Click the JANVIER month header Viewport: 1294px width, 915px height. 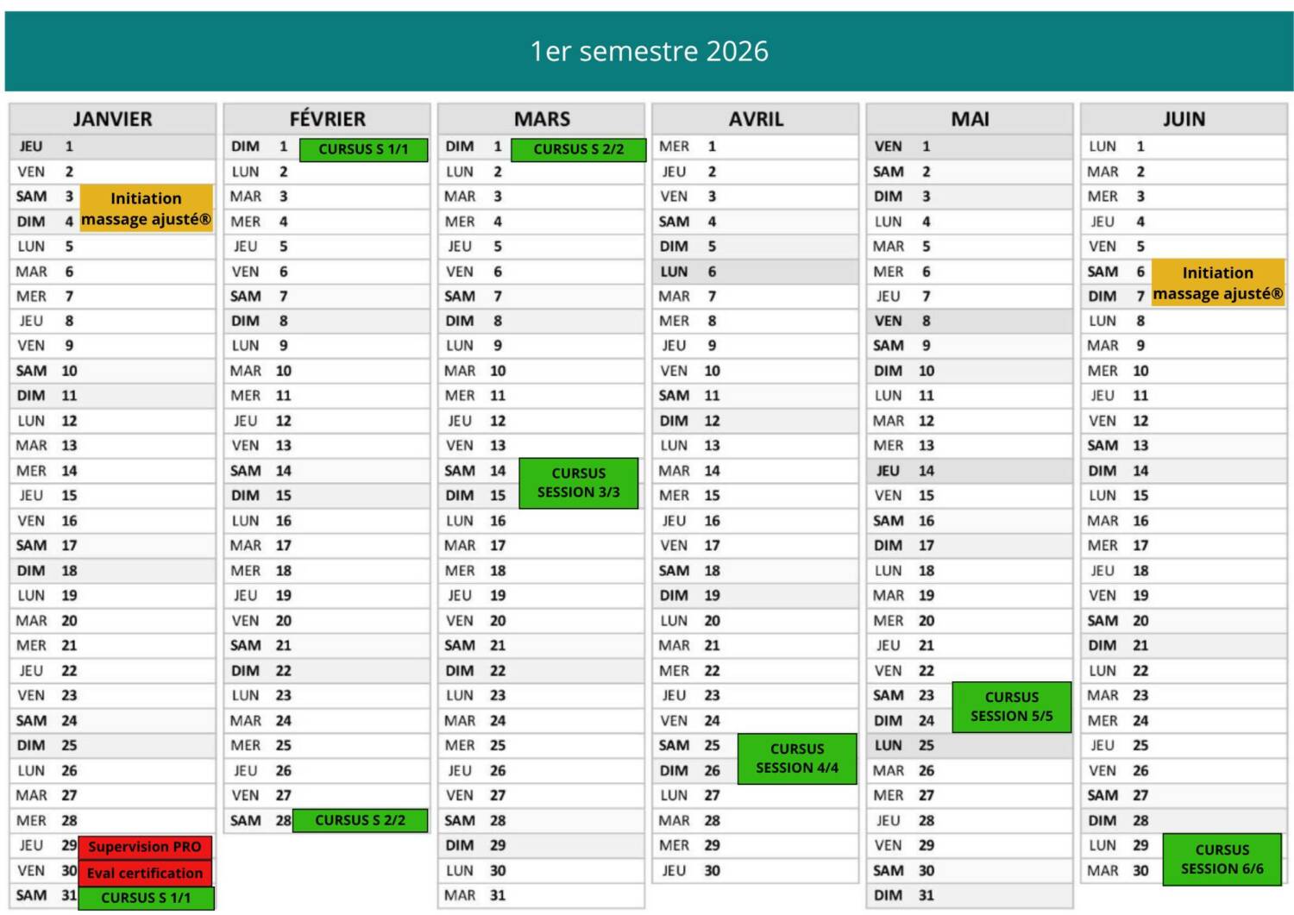[112, 119]
